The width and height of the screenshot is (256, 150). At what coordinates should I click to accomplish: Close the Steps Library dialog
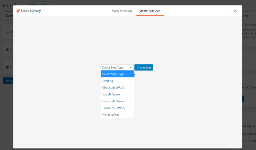pyautogui.click(x=235, y=11)
